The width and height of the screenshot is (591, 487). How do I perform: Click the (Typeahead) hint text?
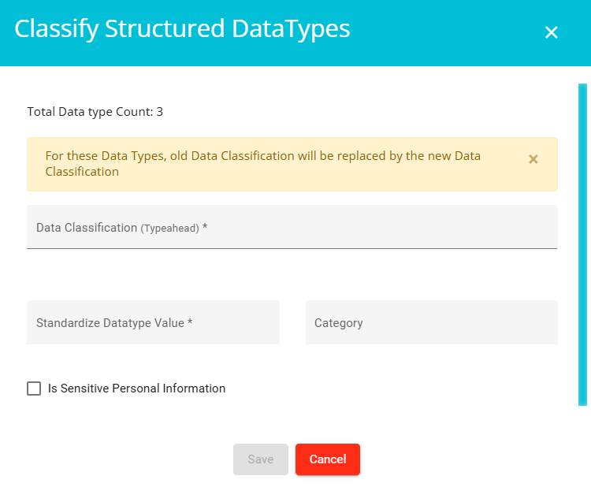click(169, 228)
